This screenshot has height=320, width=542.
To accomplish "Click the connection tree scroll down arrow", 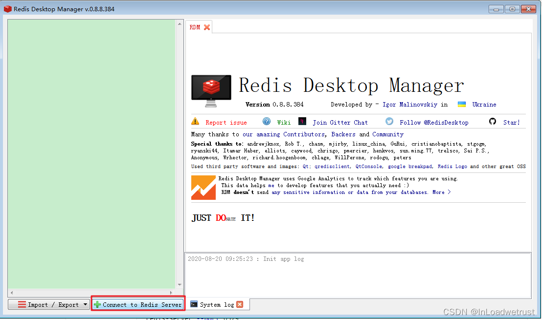I will 180,285.
